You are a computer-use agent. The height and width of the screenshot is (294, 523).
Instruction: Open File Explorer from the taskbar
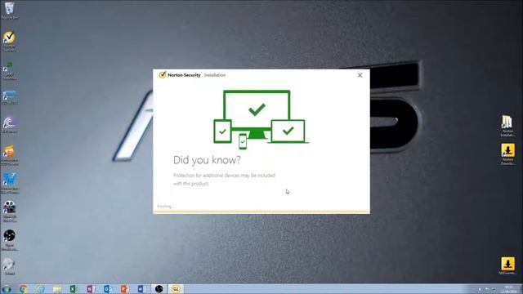click(57, 289)
